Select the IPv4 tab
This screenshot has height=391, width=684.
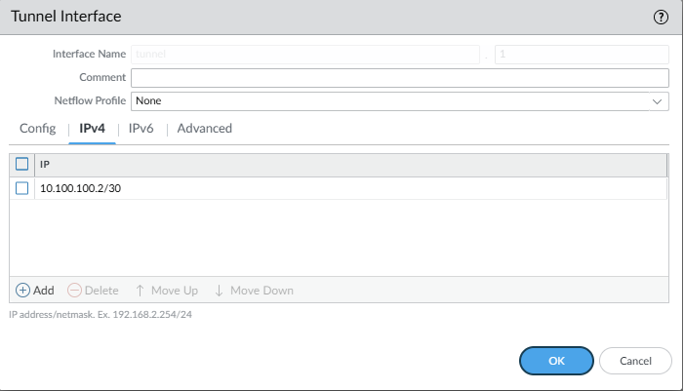(x=92, y=129)
